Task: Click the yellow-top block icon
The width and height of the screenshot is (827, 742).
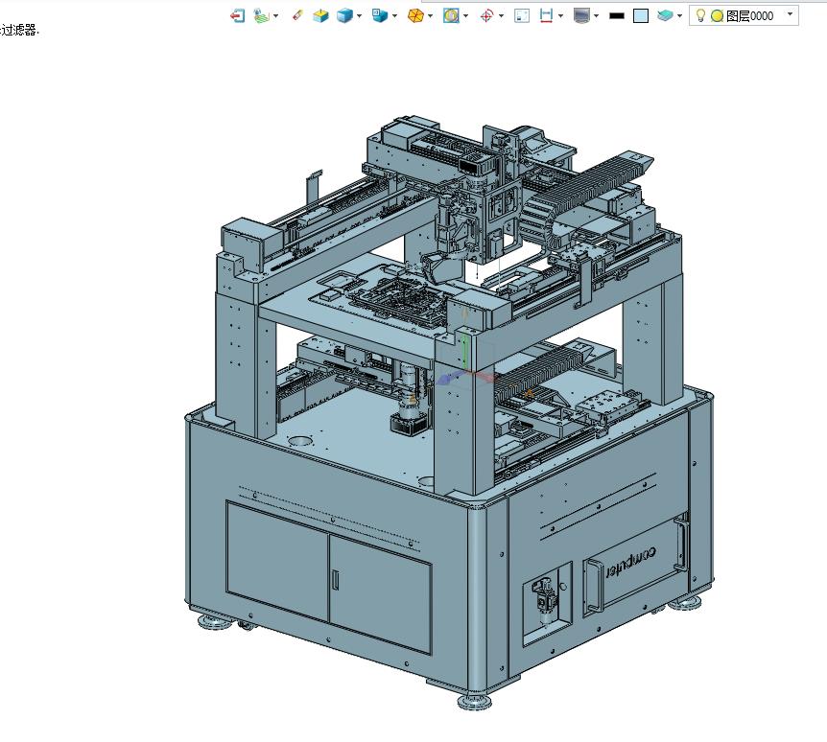Action: tap(320, 15)
